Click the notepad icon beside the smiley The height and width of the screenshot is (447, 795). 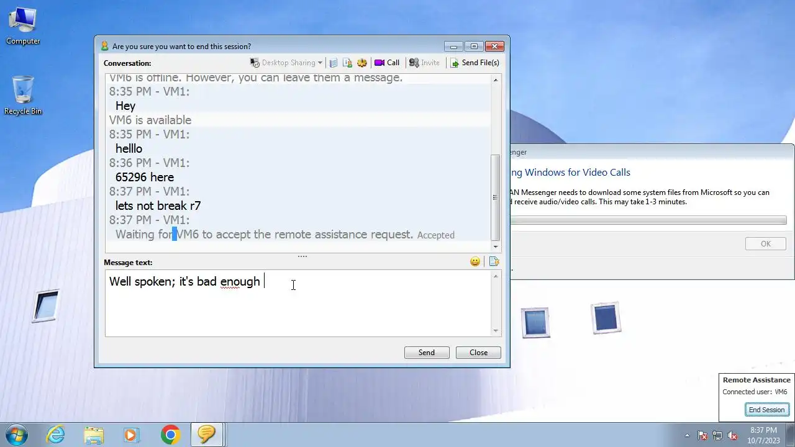point(494,262)
